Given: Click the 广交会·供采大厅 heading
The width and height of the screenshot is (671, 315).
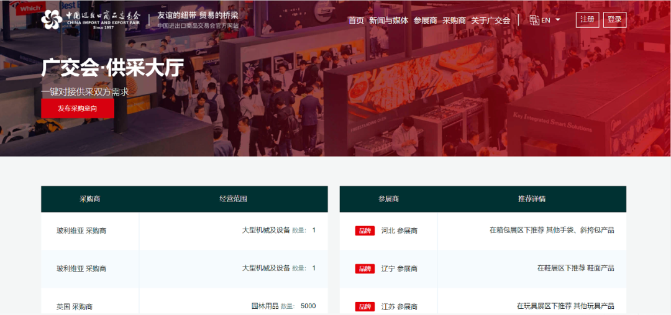Looking at the screenshot, I should (x=112, y=68).
